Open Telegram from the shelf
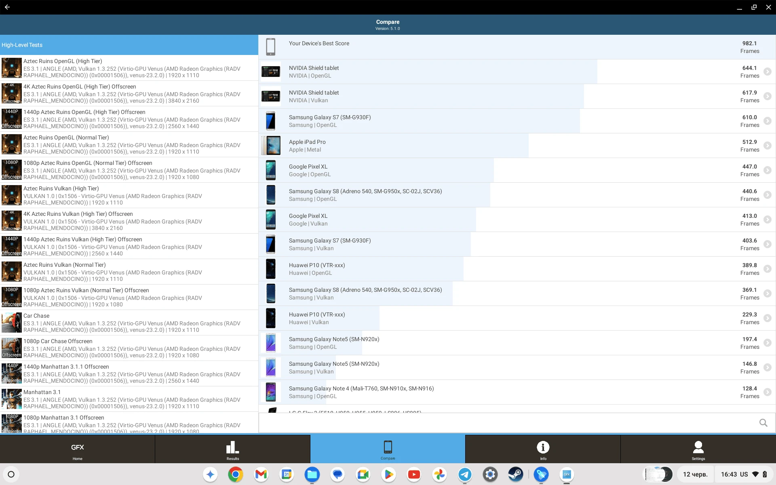Image resolution: width=776 pixels, height=485 pixels. pyautogui.click(x=465, y=474)
